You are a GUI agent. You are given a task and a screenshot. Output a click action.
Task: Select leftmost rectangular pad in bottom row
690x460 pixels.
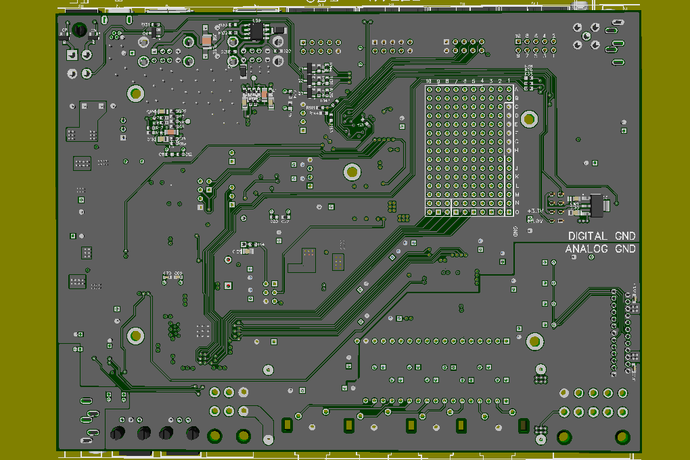tap(287, 425)
